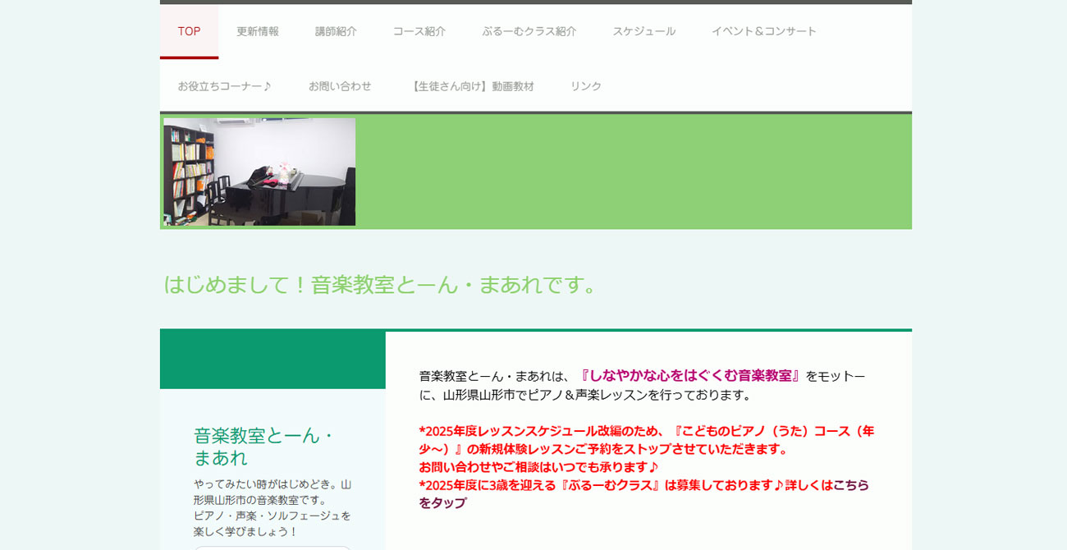
Task: Click the はじめまして！音楽教室とーん・まあれです。 heading
Action: (x=380, y=285)
